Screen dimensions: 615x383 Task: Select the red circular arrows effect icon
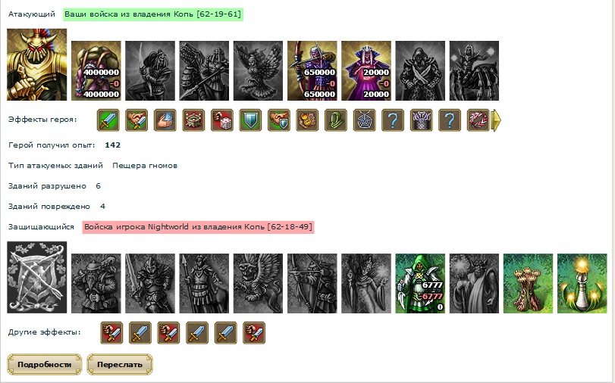478,120
